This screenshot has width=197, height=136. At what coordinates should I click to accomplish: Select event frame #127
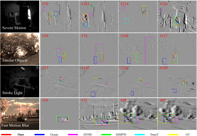pyautogui.click(x=177, y=49)
